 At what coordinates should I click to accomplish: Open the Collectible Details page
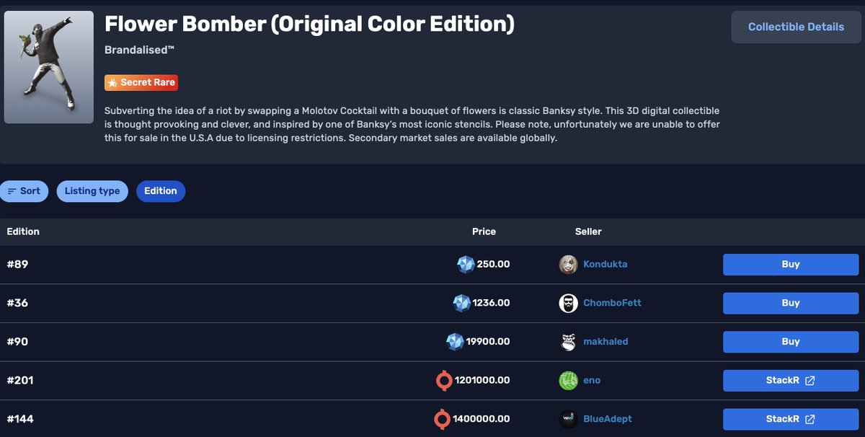point(796,27)
